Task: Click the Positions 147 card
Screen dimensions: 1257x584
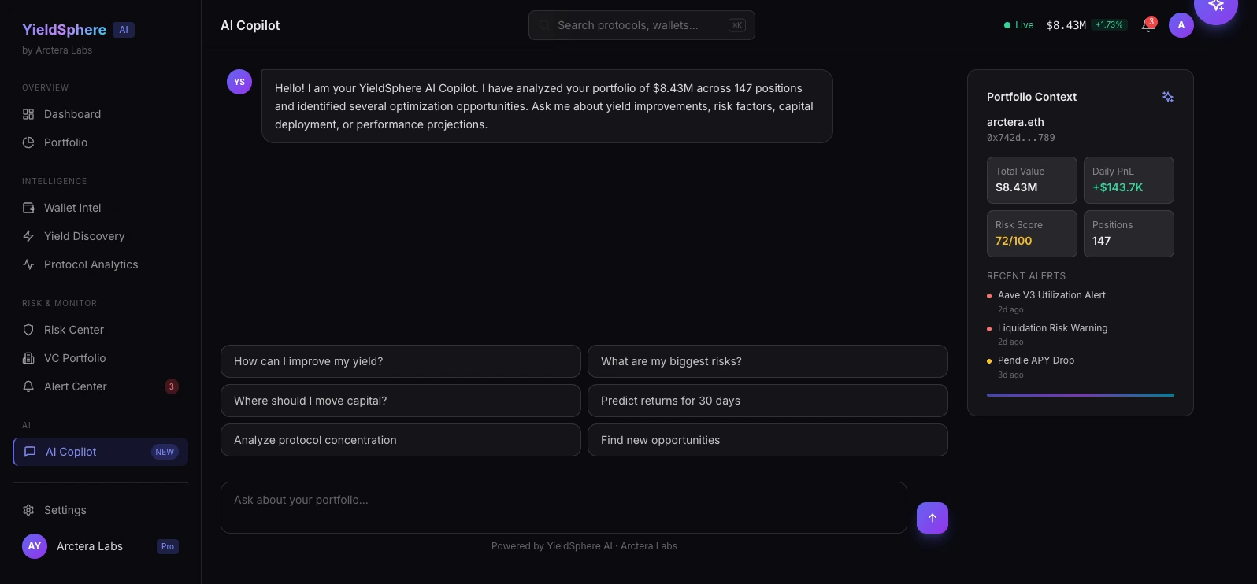Action: click(x=1129, y=234)
